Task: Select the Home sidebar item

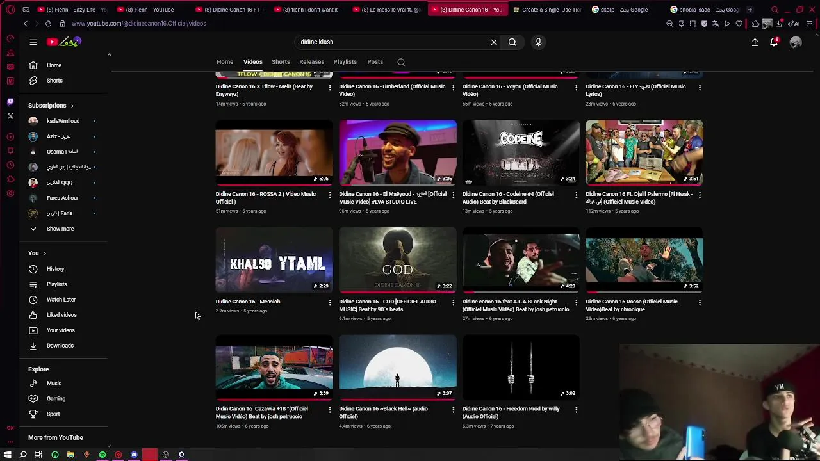Action: (63, 65)
